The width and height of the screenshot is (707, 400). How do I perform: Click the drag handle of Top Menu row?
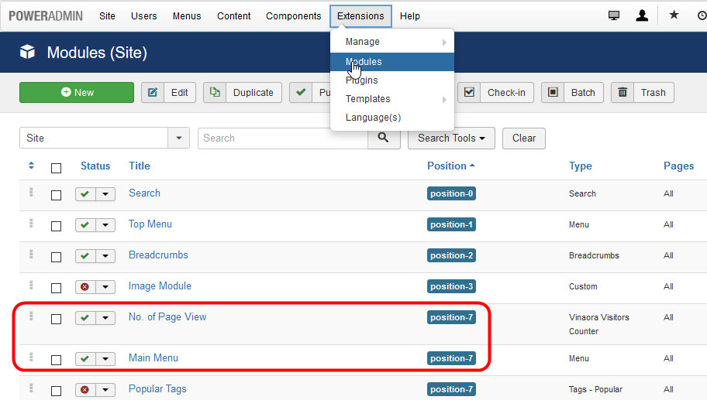click(x=31, y=224)
